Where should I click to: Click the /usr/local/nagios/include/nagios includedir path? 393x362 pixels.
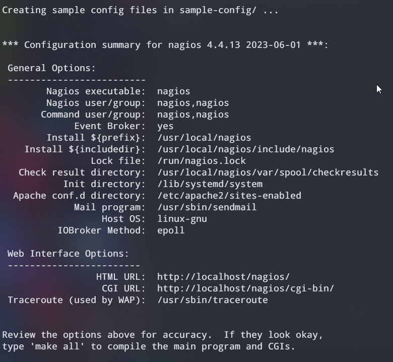pos(246,149)
